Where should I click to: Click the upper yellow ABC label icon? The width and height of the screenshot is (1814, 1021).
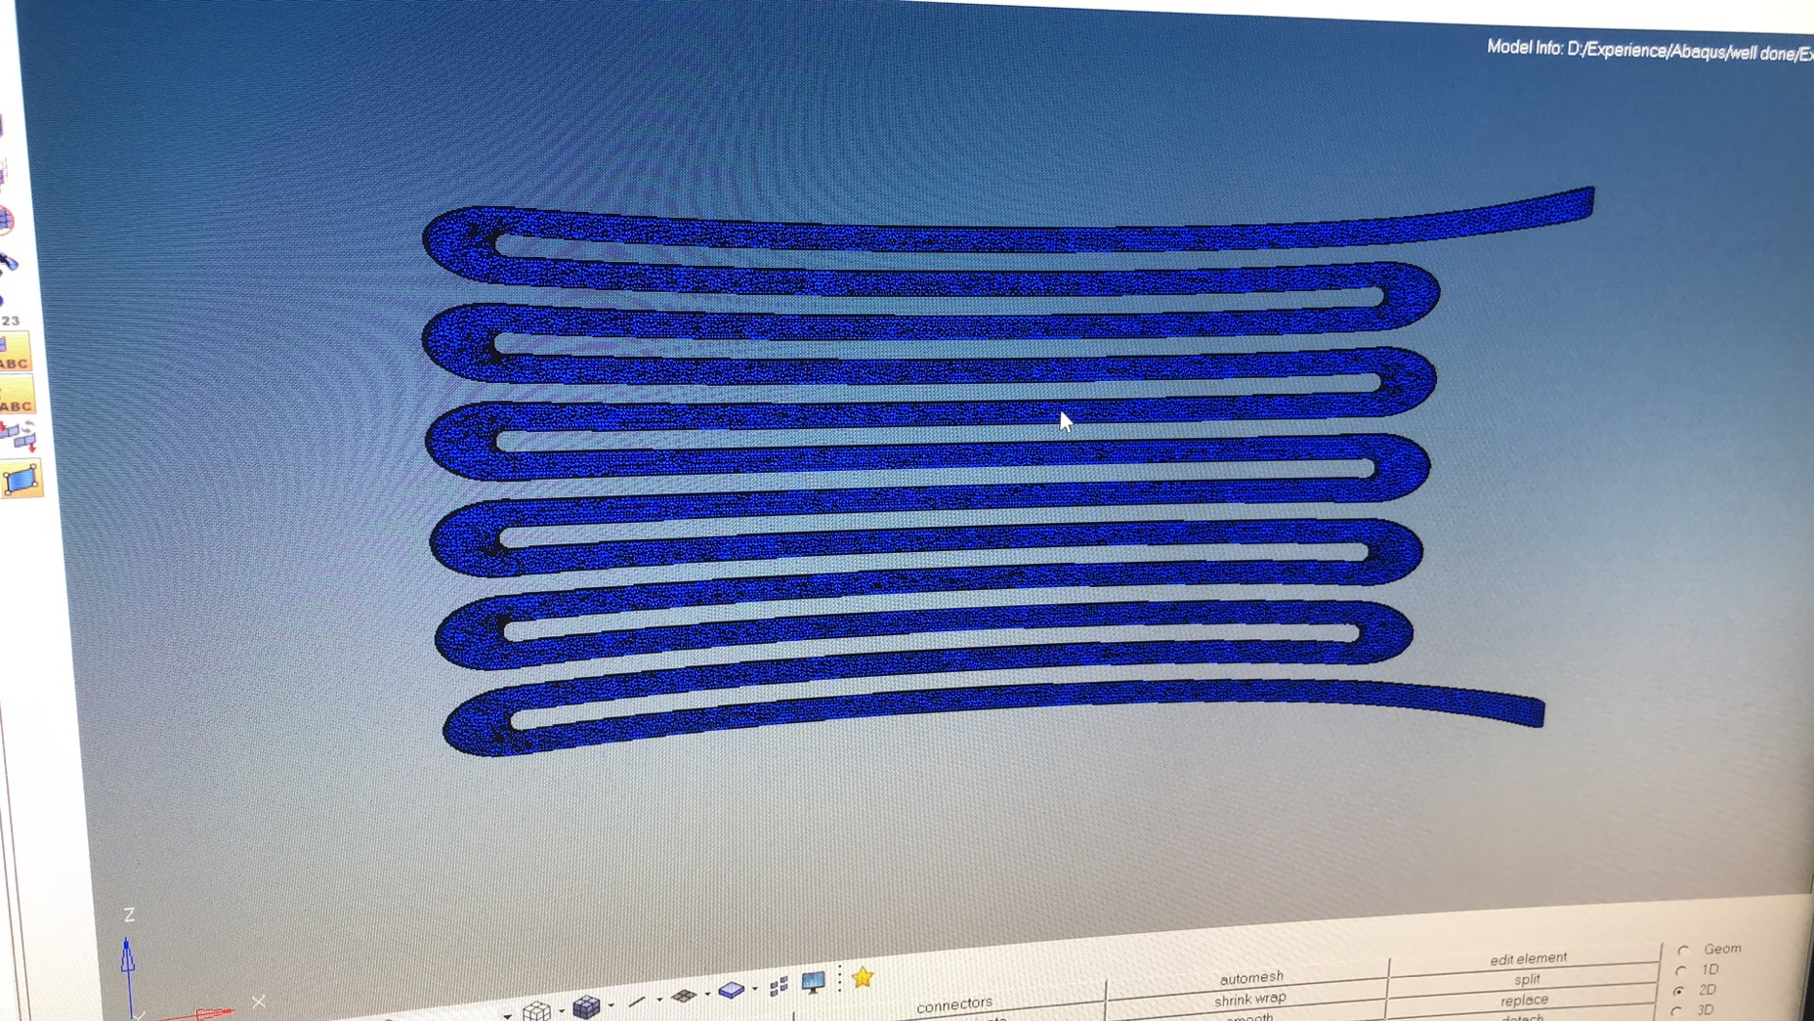pos(15,353)
